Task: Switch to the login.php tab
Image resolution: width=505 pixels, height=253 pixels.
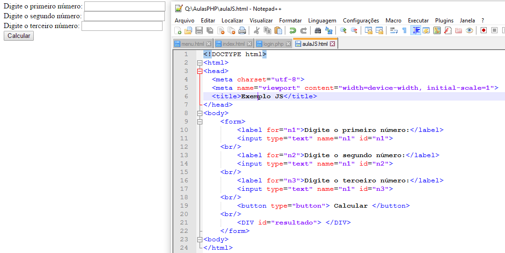Action: click(273, 44)
